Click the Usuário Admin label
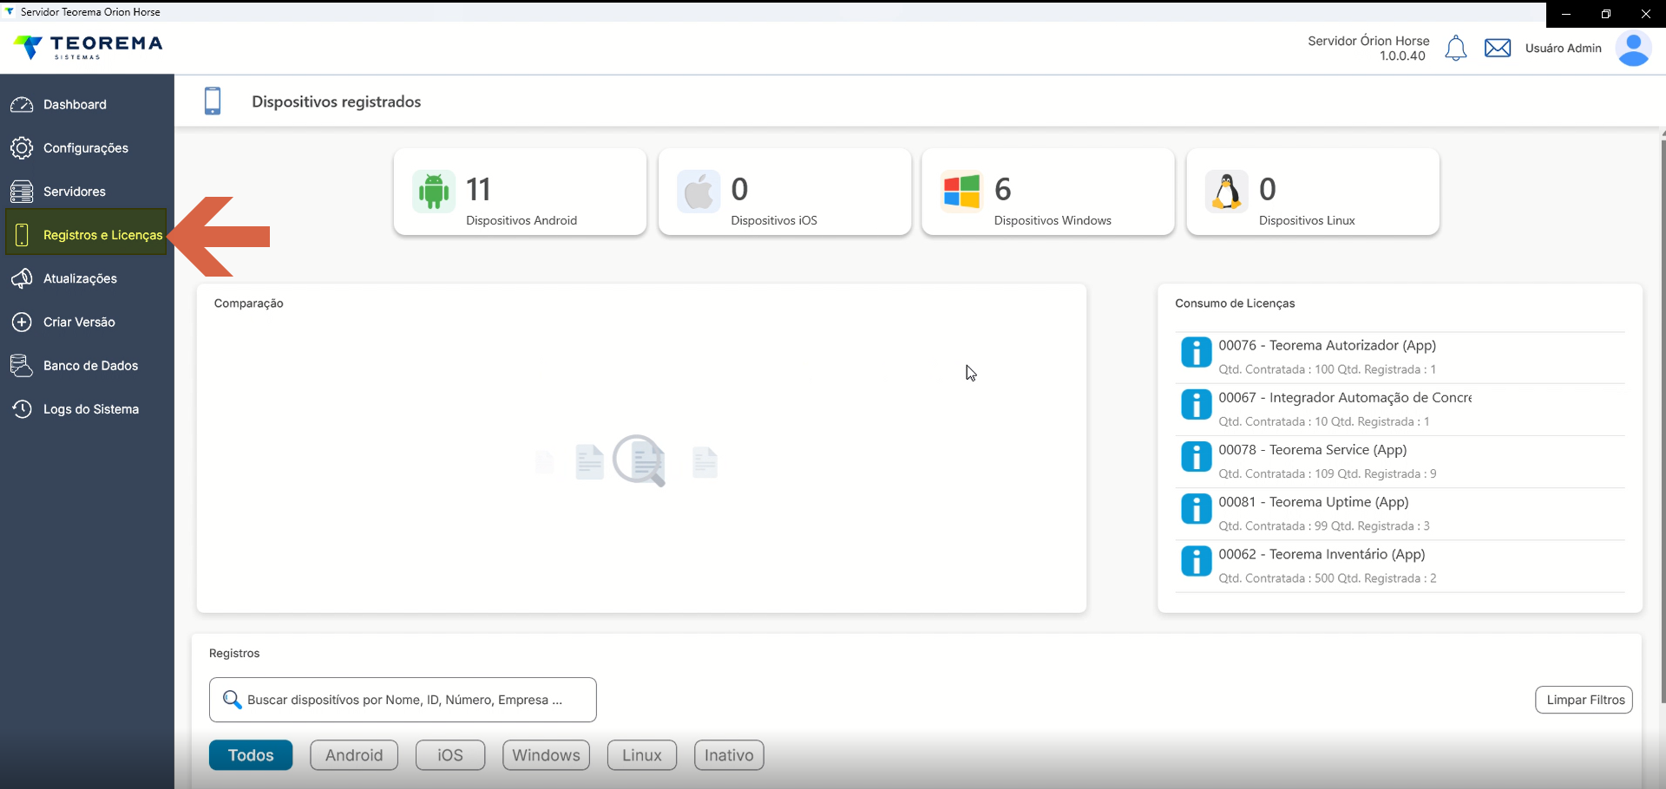1666x789 pixels. 1564,49
